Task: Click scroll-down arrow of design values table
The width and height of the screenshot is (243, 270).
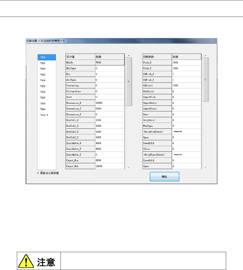Action: 129,168
